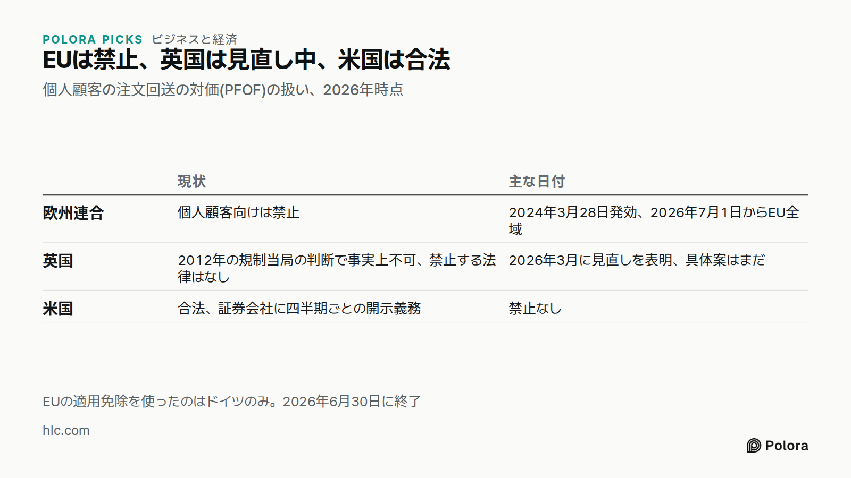
Task: Click the PFOF subtitle text
Action: tap(223, 90)
